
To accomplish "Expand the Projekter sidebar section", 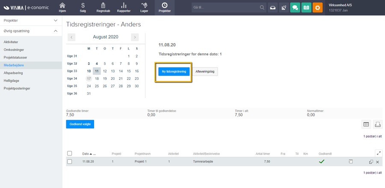I will click(56, 20).
